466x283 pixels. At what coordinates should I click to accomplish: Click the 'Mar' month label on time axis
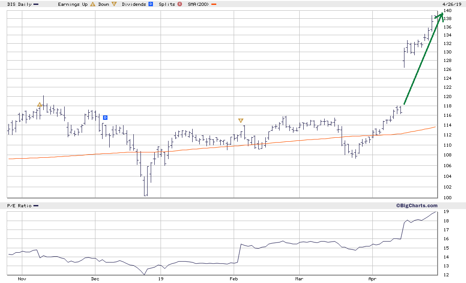(299, 279)
